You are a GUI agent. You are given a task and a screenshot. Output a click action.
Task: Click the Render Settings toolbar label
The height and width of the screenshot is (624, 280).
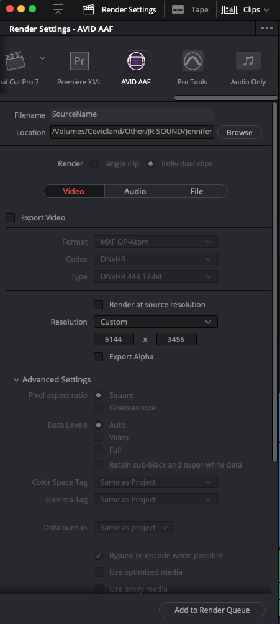(x=129, y=9)
